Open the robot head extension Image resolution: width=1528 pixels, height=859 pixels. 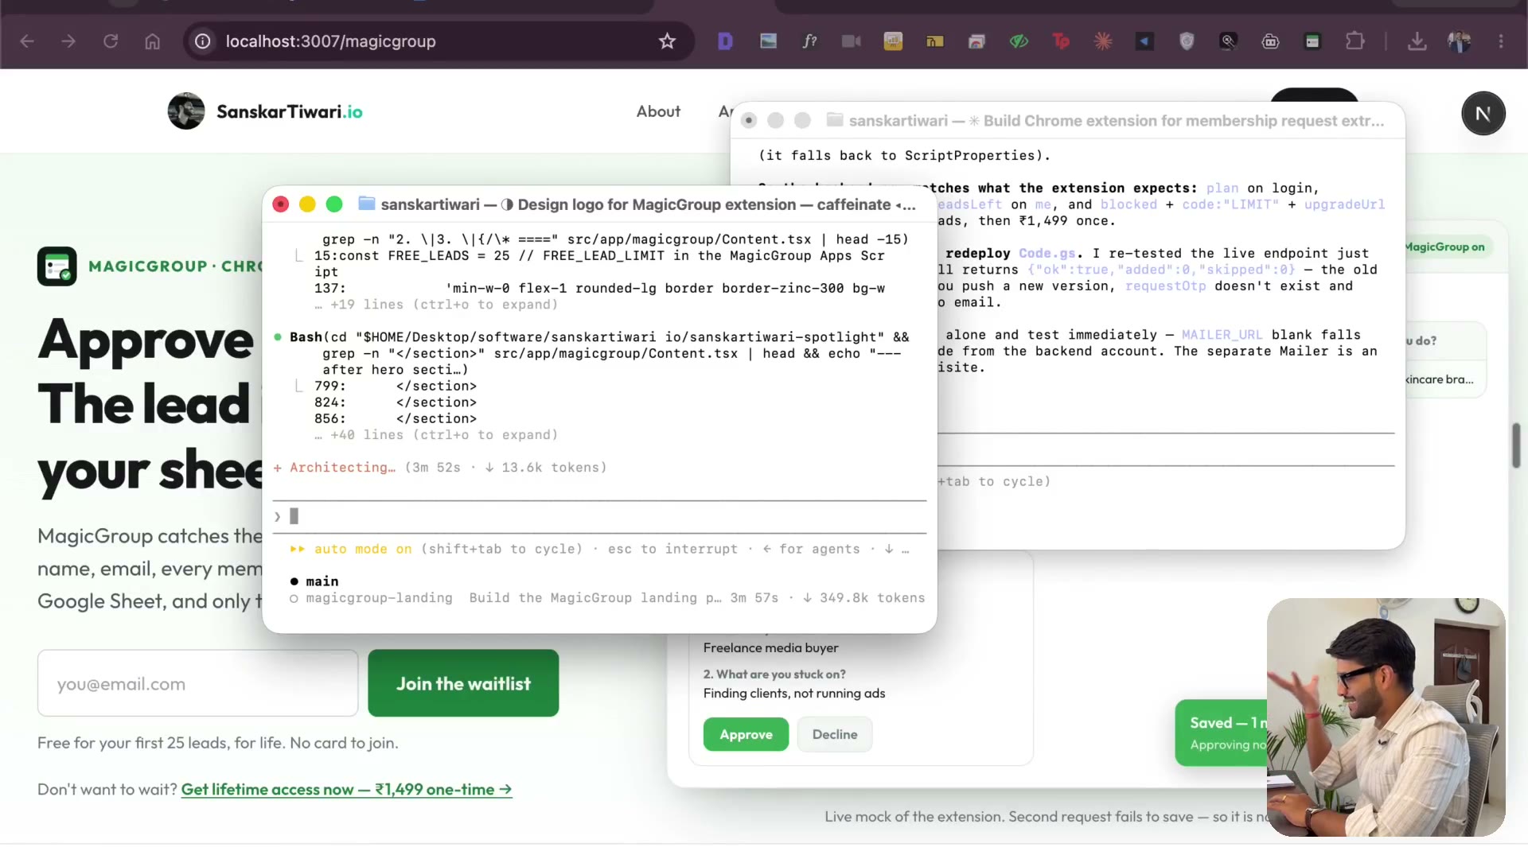[x=1271, y=41]
